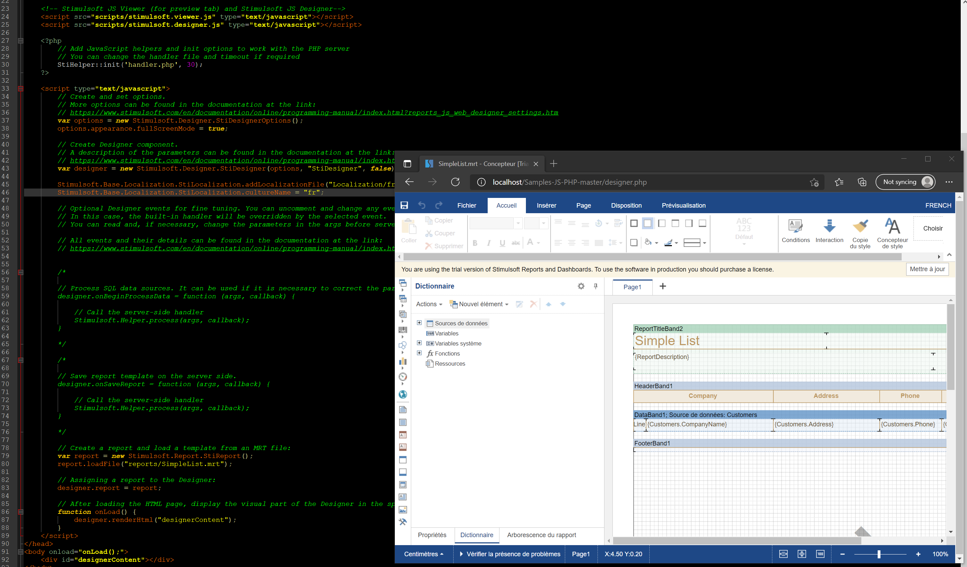Select the bands category icon at top of toolbox

pyautogui.click(x=403, y=283)
